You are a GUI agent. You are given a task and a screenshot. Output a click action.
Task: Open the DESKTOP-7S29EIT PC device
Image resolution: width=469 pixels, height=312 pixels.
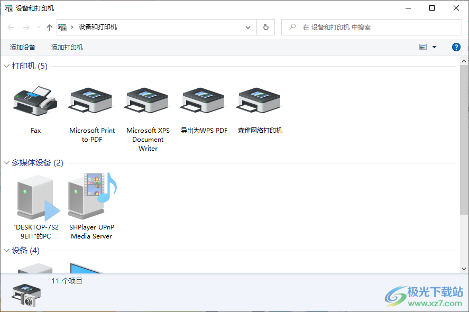(35, 198)
